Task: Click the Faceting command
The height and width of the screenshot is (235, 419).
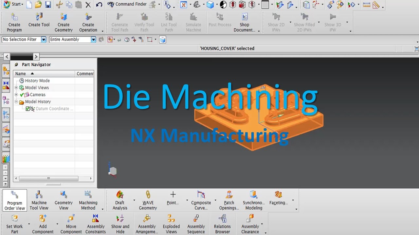Action: (x=279, y=198)
